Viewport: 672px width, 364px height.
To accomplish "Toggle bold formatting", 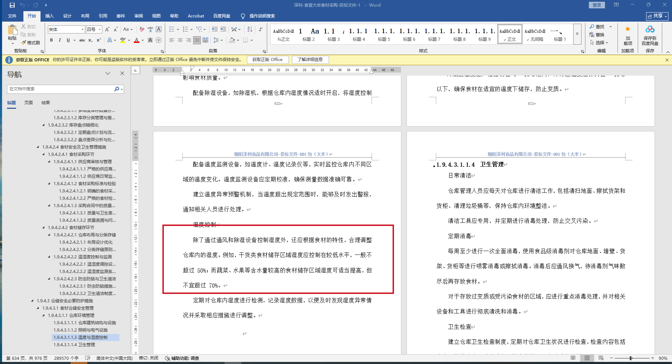I will (x=51, y=40).
